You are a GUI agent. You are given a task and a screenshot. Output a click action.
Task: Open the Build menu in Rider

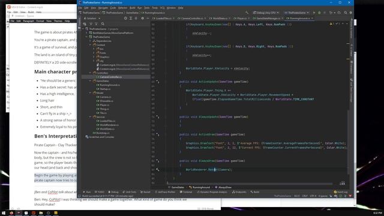[x=132, y=8]
